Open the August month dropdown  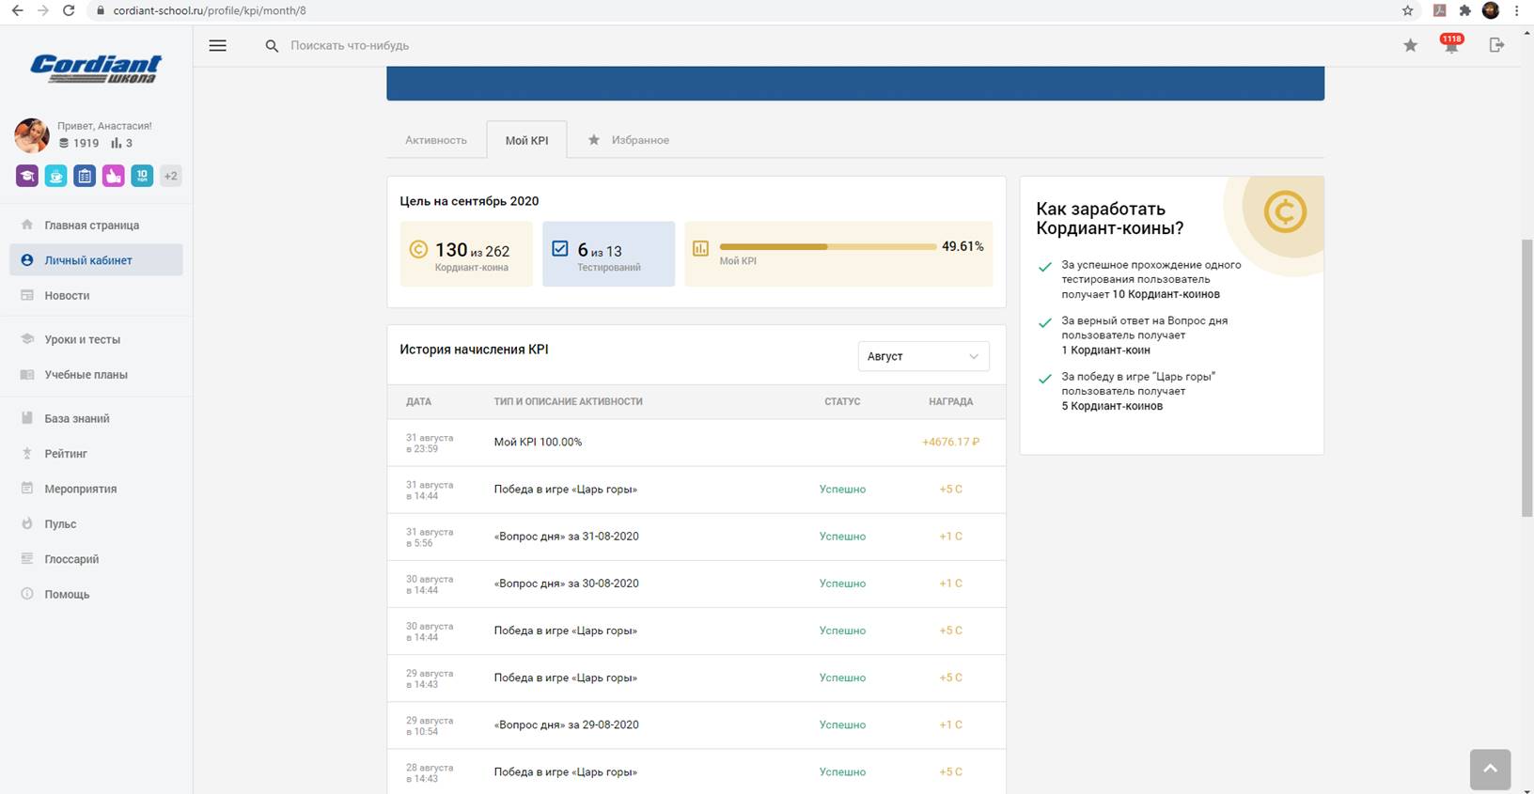coord(923,356)
